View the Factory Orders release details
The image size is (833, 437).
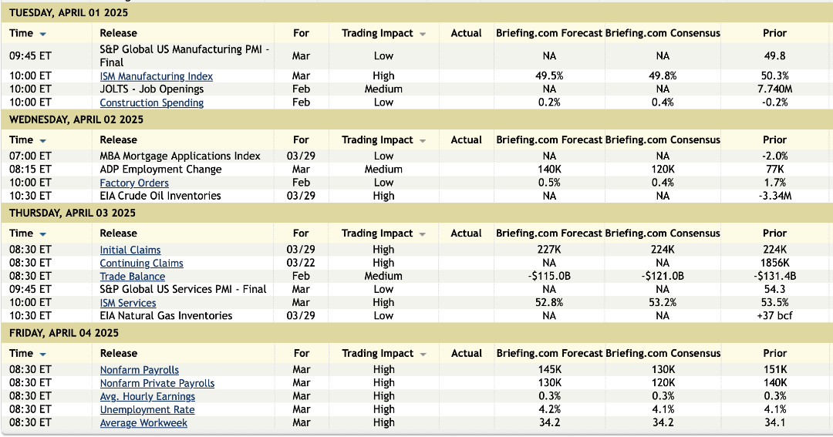pyautogui.click(x=133, y=183)
